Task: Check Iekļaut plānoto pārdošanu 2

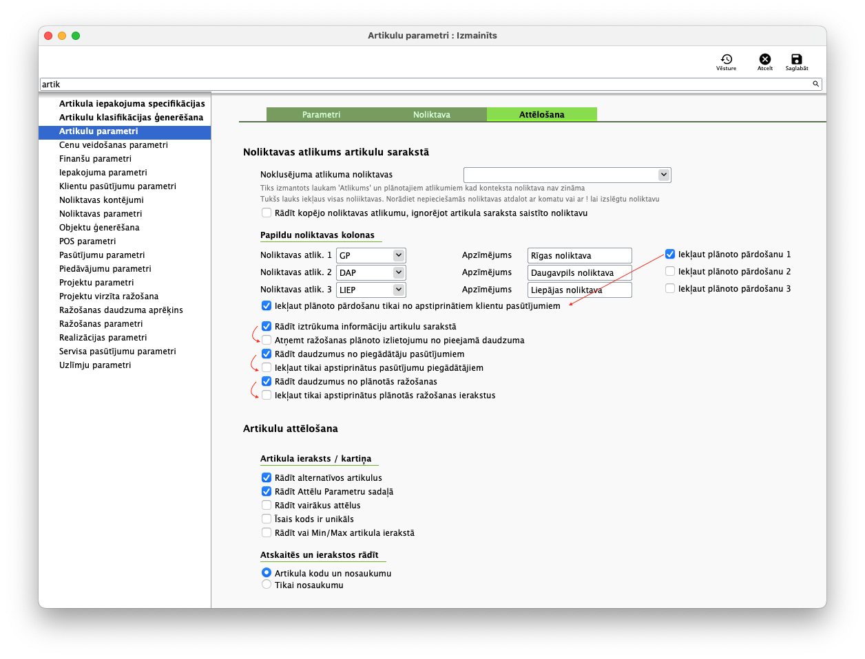Action: tap(670, 272)
